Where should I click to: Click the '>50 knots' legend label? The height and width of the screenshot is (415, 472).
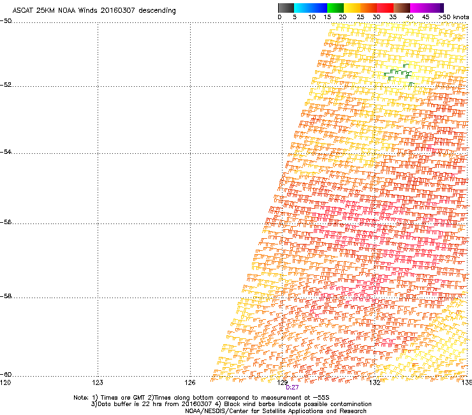(x=454, y=17)
